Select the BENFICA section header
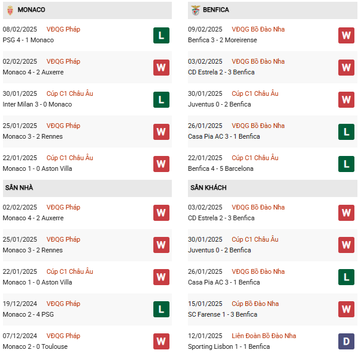This screenshot has width=358, height=353. [x=217, y=10]
